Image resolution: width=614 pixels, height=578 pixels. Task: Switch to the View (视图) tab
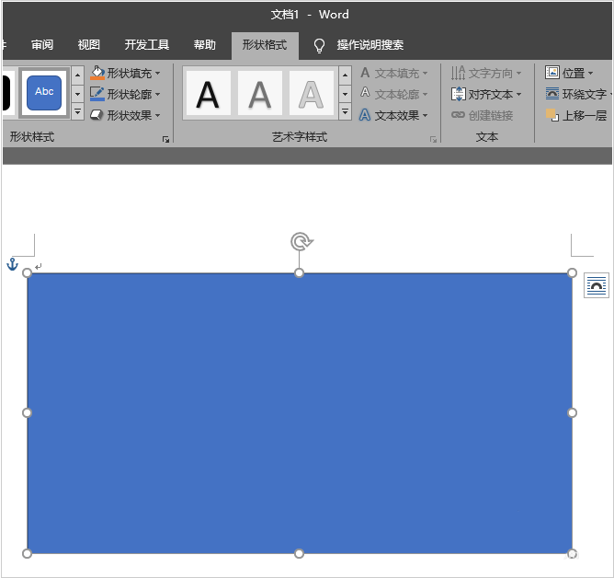89,45
